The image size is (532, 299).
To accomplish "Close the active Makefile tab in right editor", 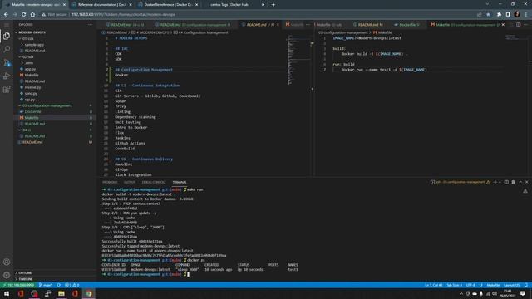I will (503, 25).
